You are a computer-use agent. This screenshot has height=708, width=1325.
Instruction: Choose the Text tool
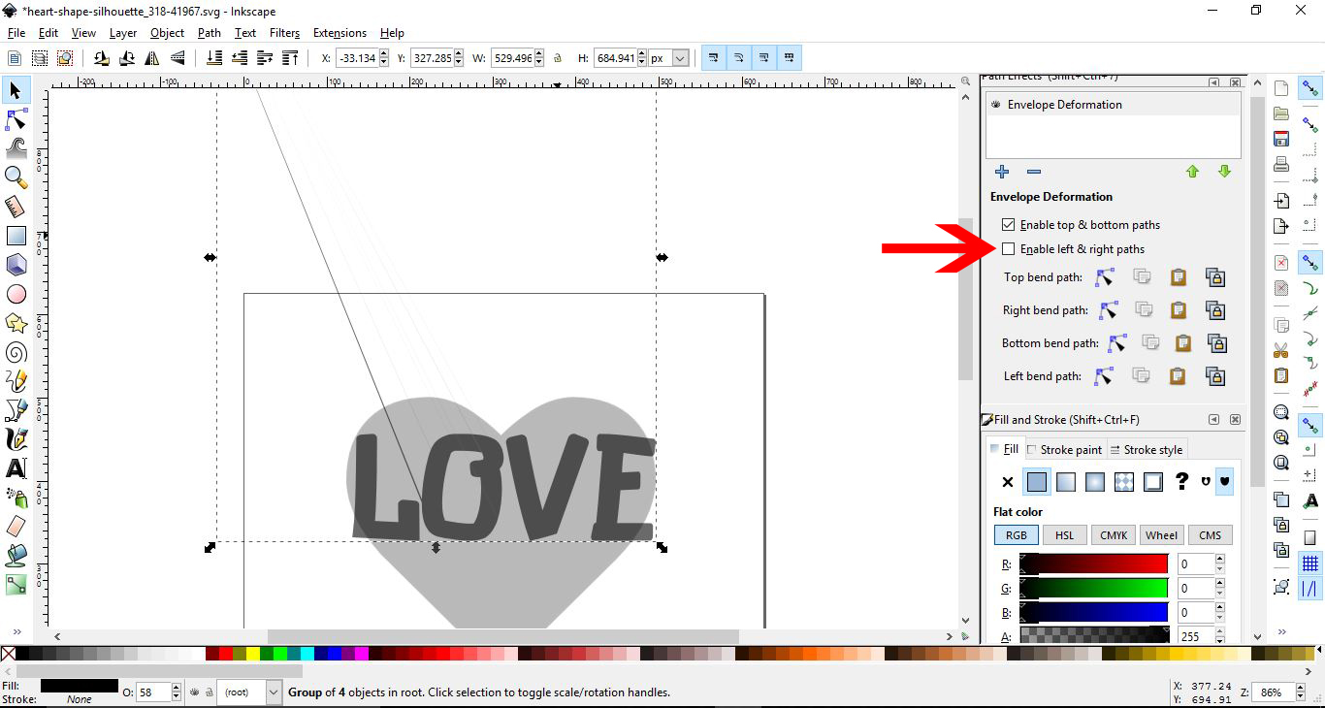[16, 468]
